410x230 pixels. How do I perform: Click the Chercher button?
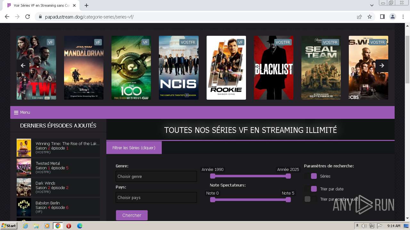[132, 215]
